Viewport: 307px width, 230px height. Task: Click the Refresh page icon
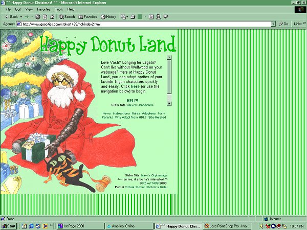[45, 17]
